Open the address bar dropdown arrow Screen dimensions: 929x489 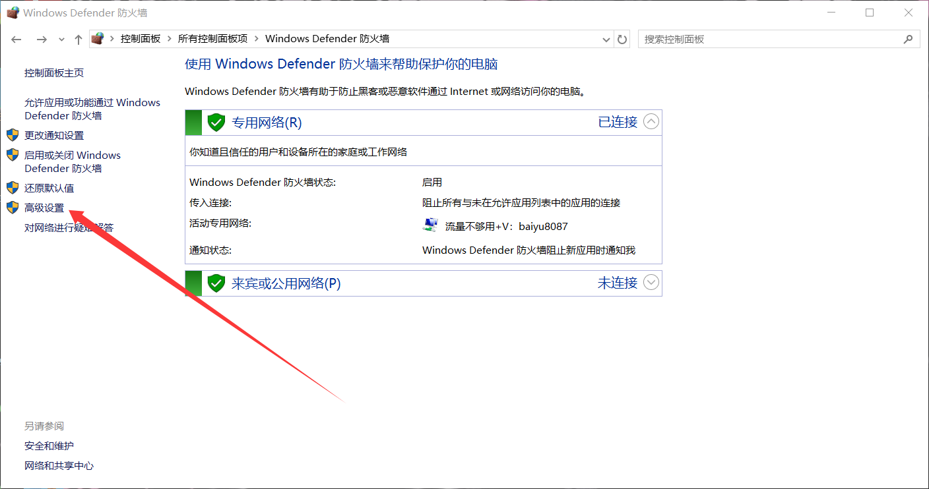[x=606, y=39]
